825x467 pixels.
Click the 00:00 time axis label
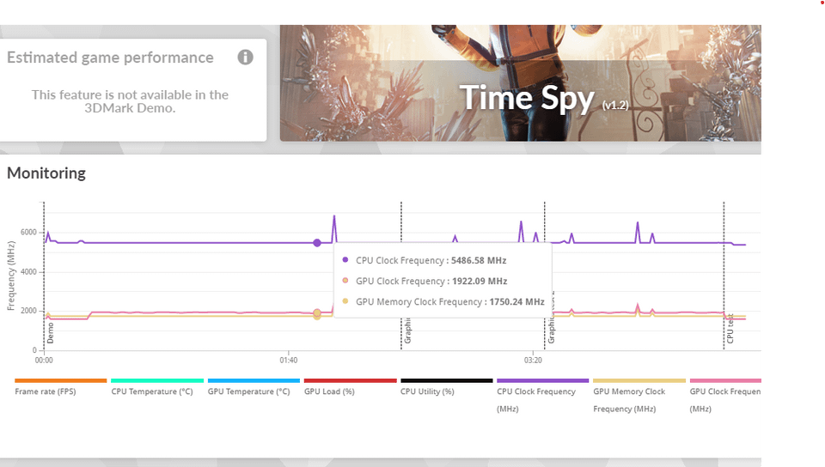click(x=44, y=361)
